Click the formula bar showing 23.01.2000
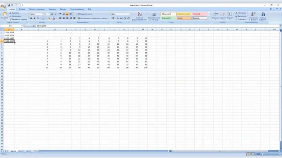This screenshot has width=282, height=158. click(x=158, y=26)
